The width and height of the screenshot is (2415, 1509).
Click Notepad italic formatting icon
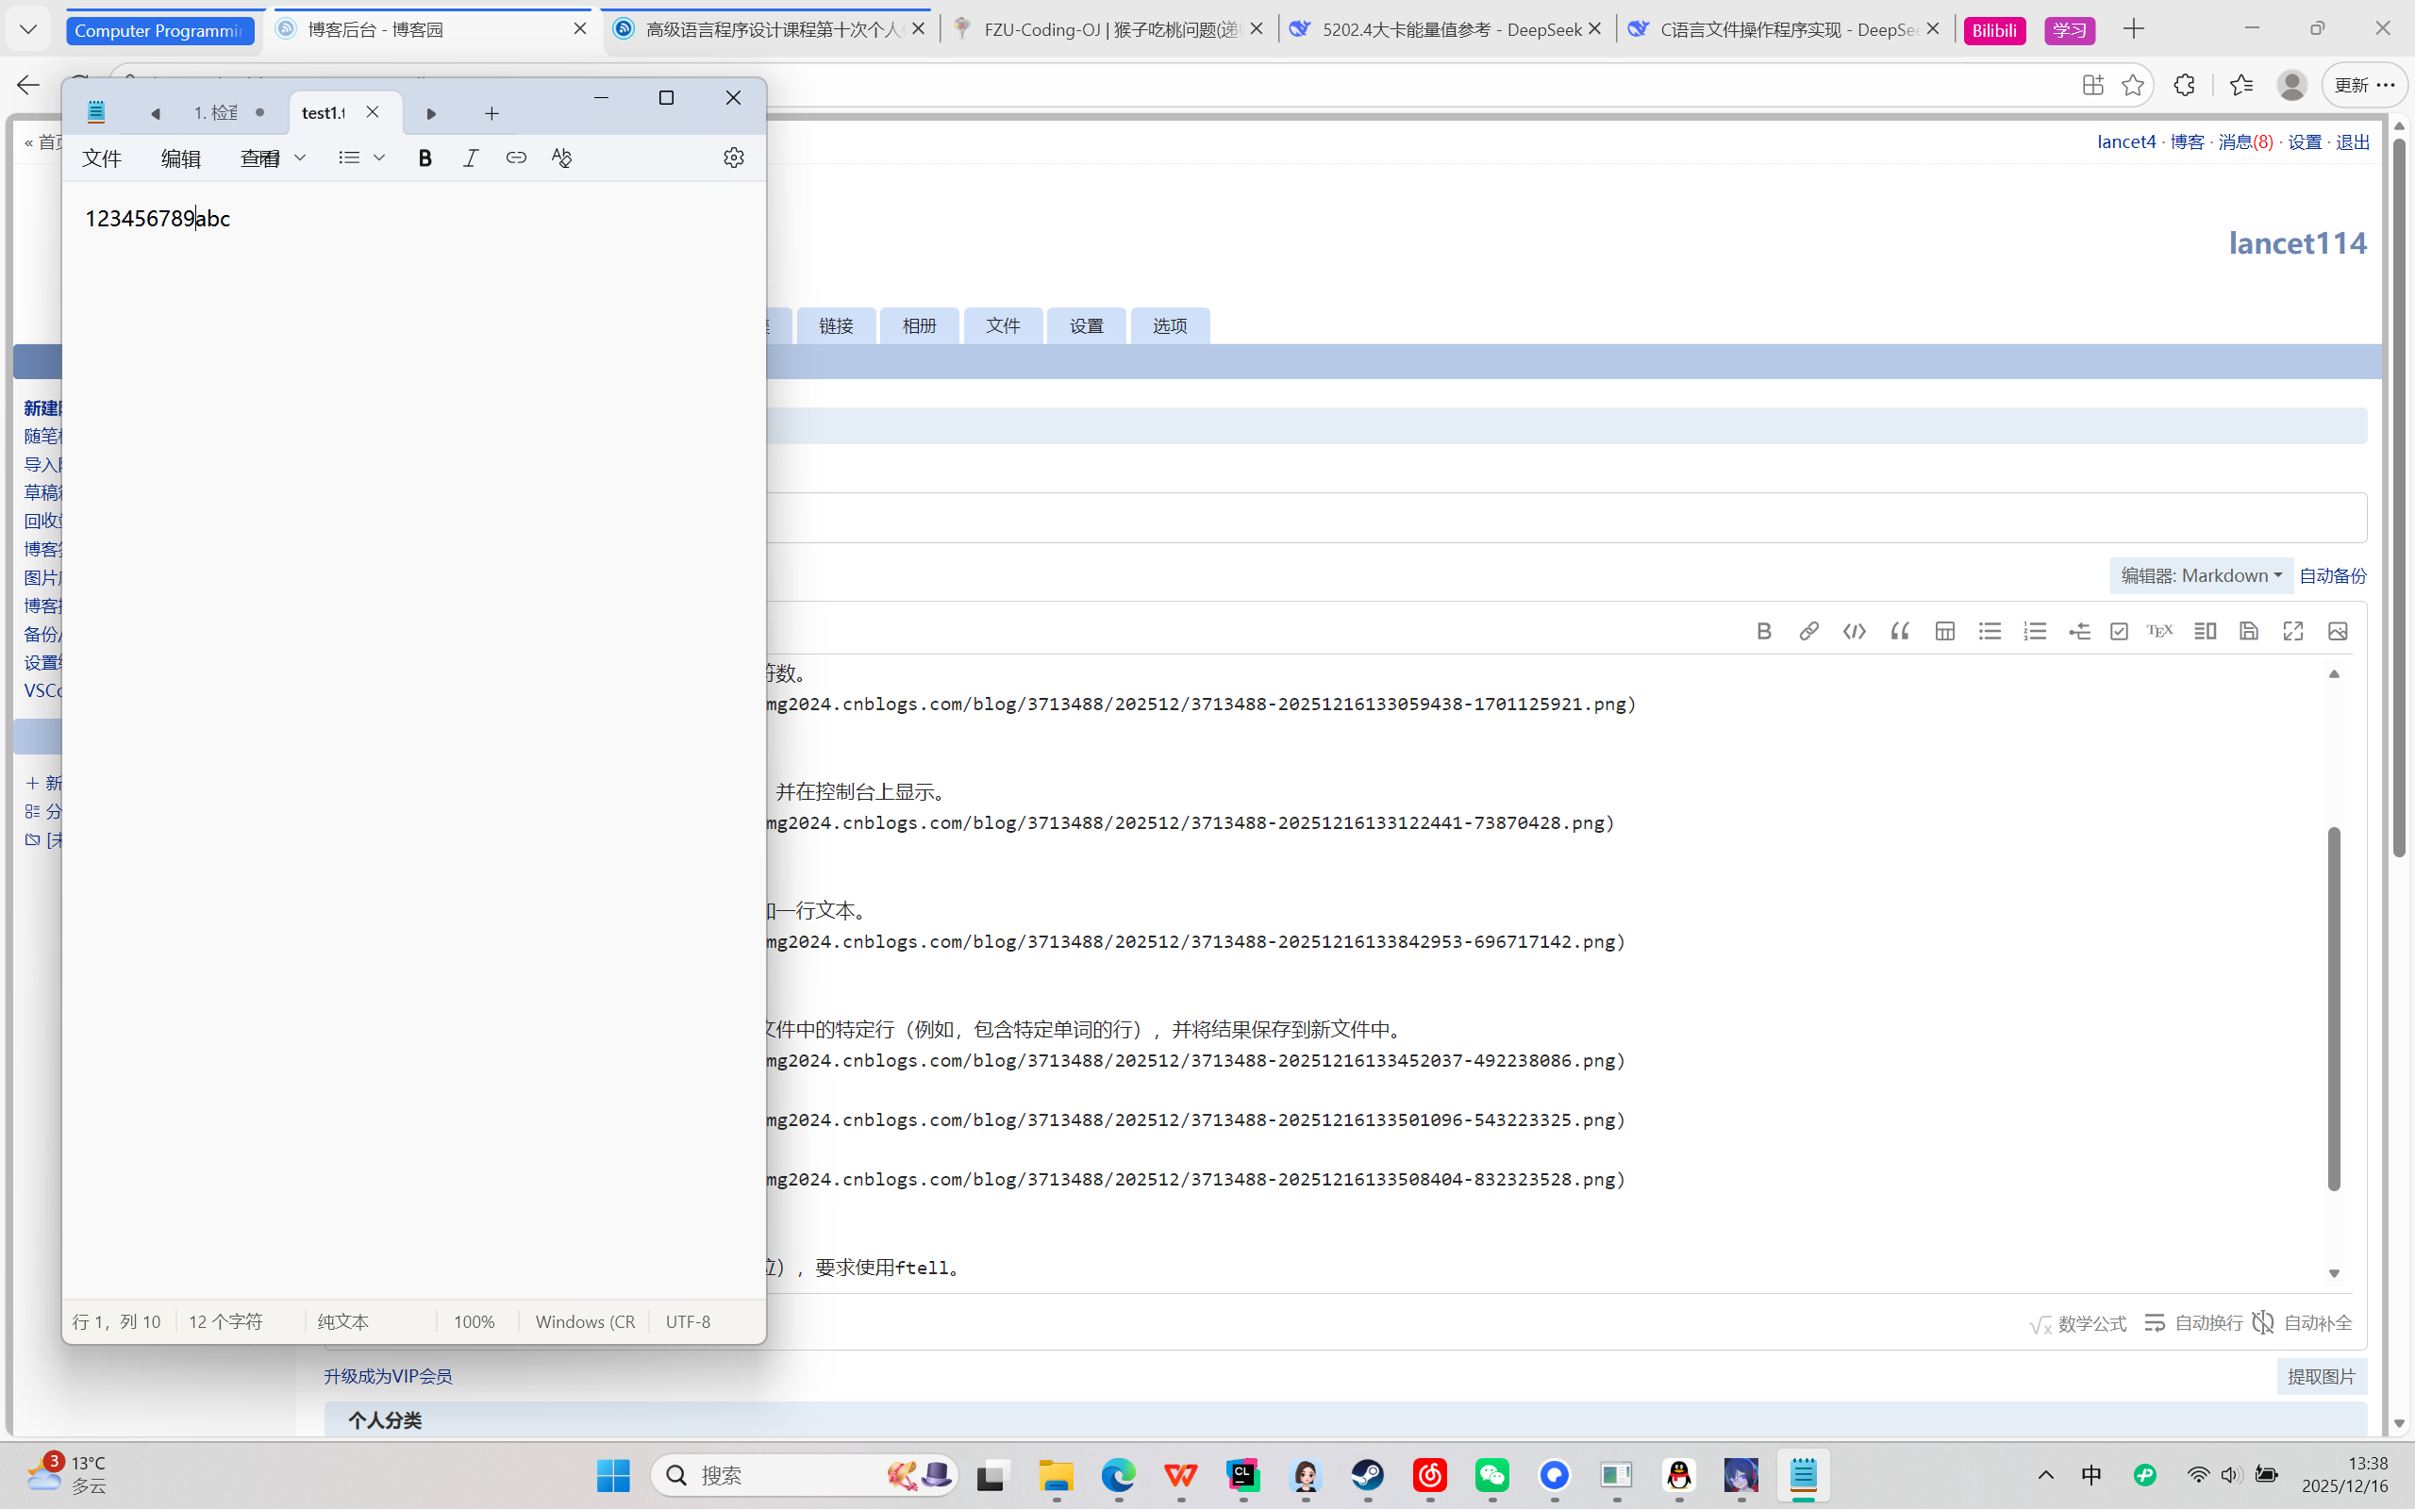coord(470,158)
